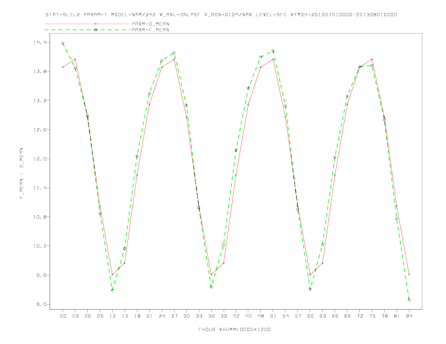Viewport: 446px width, 344px height.
Task: Click the 12 forecast hour tick label
Action: (x=113, y=316)
